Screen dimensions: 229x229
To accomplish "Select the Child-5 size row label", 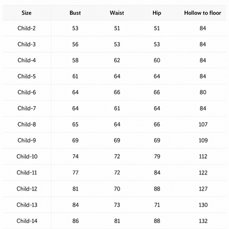I will [x=26, y=76].
